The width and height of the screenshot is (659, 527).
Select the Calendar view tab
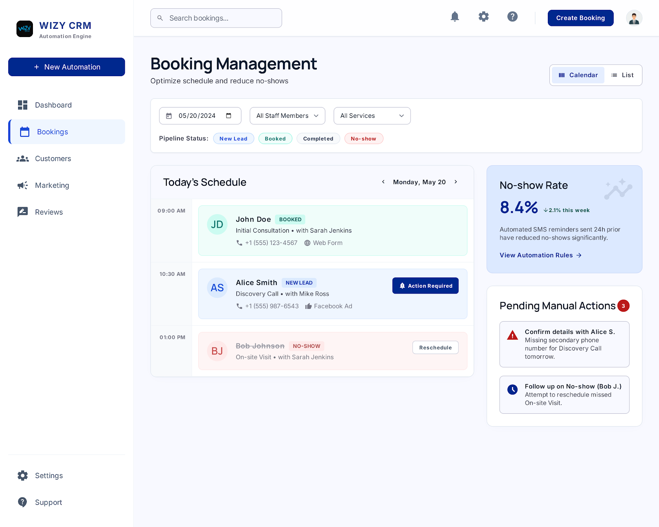coord(578,75)
